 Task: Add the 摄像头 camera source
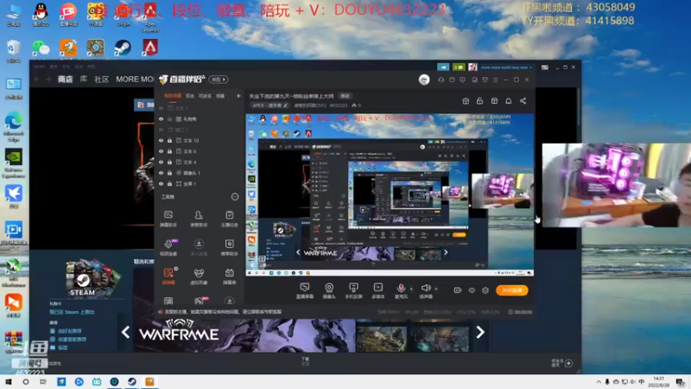329,290
